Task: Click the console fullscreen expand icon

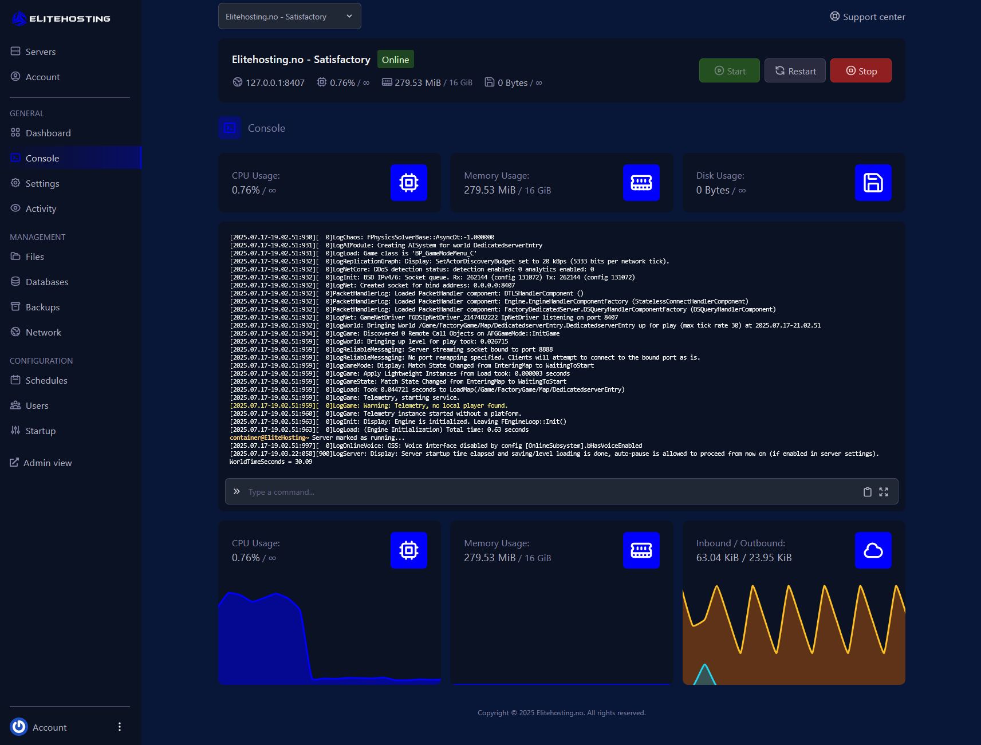Action: click(884, 492)
